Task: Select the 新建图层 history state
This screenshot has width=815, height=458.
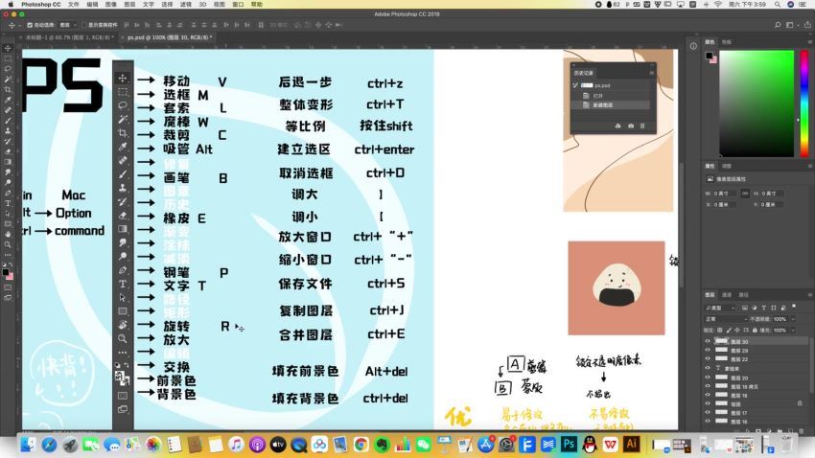Action: 611,104
